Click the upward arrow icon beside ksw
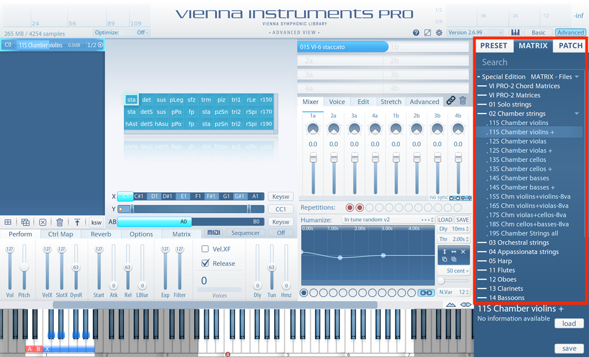This screenshot has width=589, height=358. click(77, 222)
